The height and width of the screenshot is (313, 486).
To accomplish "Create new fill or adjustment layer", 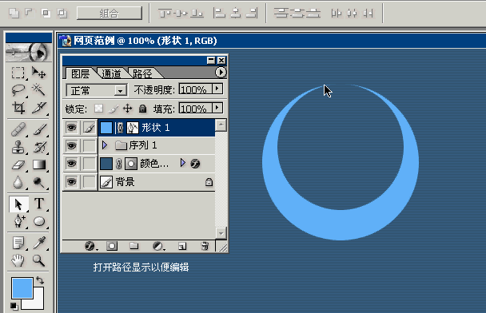I will click(158, 246).
